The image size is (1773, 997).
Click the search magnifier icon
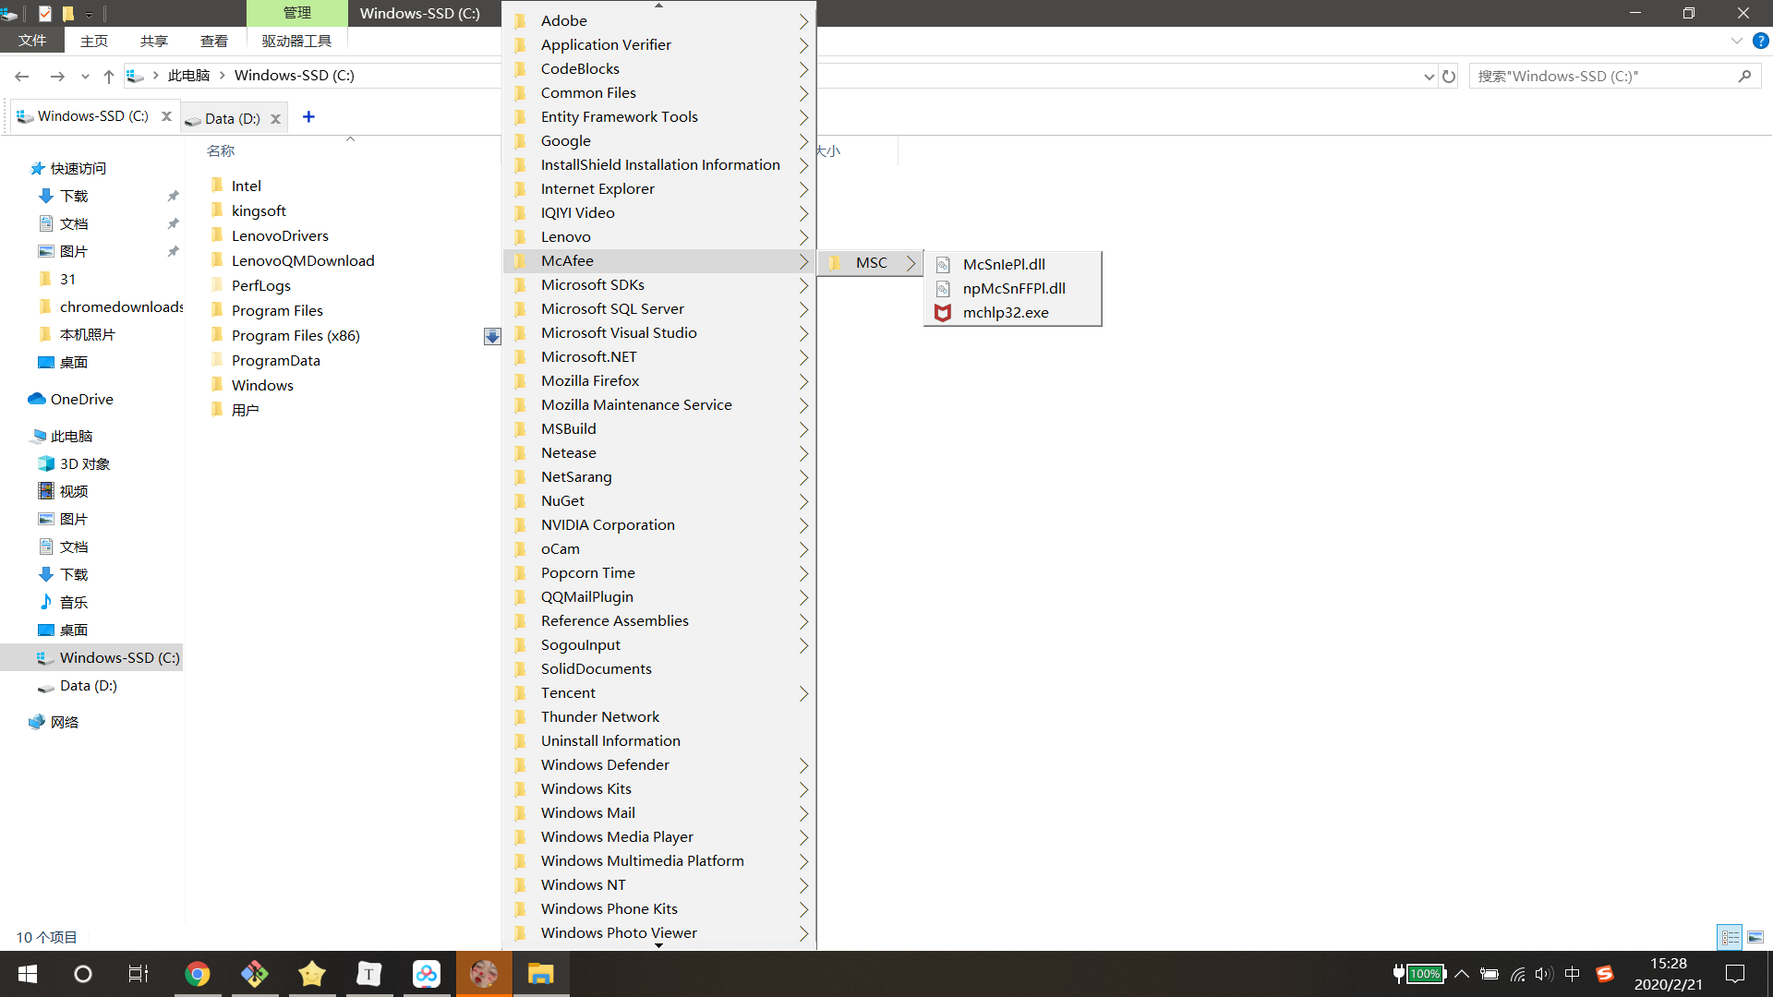1744,77
